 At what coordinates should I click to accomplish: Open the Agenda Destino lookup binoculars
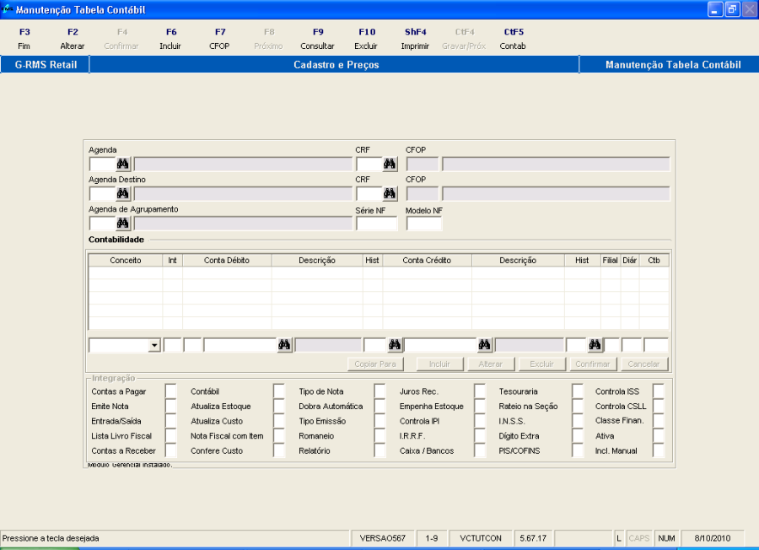pos(123,194)
